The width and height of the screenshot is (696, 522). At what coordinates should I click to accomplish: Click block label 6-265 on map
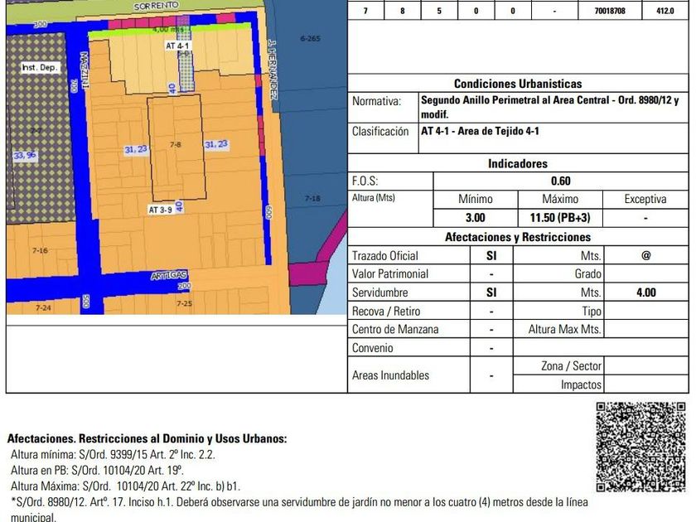click(x=310, y=39)
